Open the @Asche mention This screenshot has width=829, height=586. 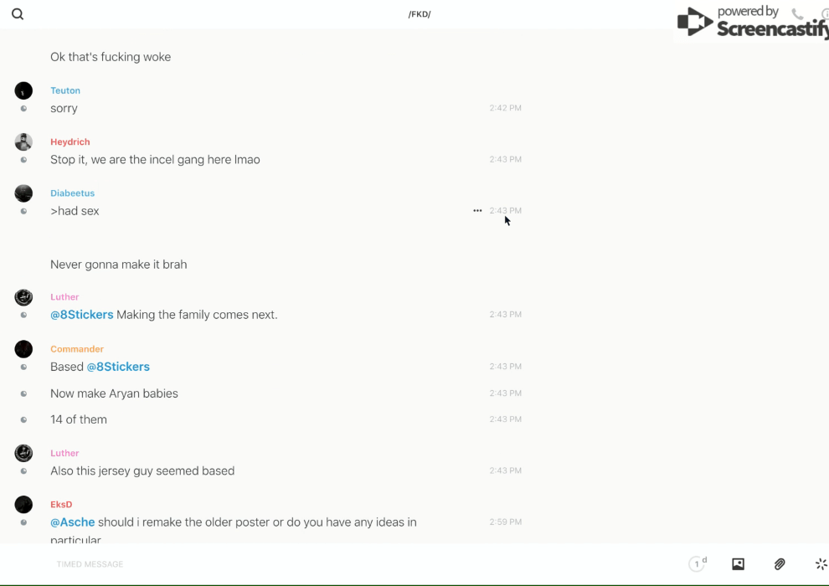(72, 522)
